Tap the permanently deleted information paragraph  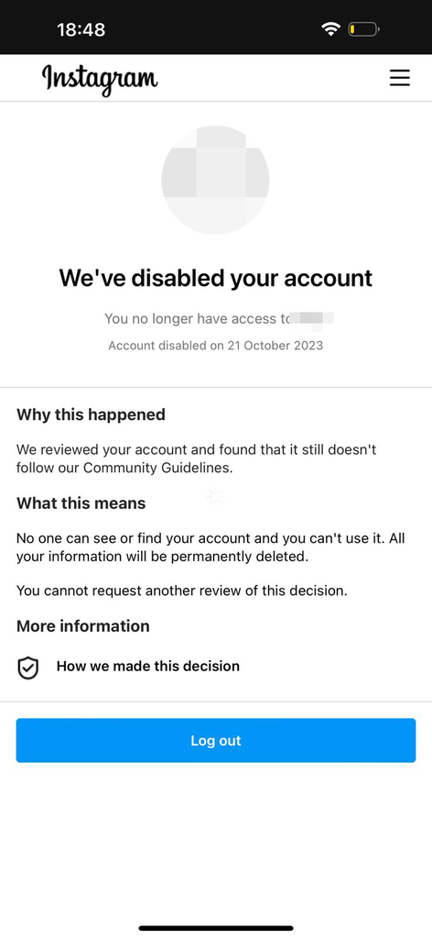211,547
